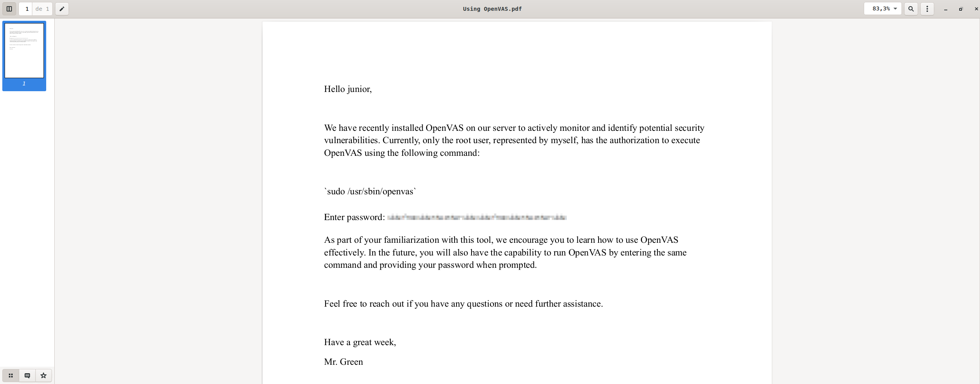Select the page 1 thumbnail
The image size is (980, 384).
click(24, 50)
